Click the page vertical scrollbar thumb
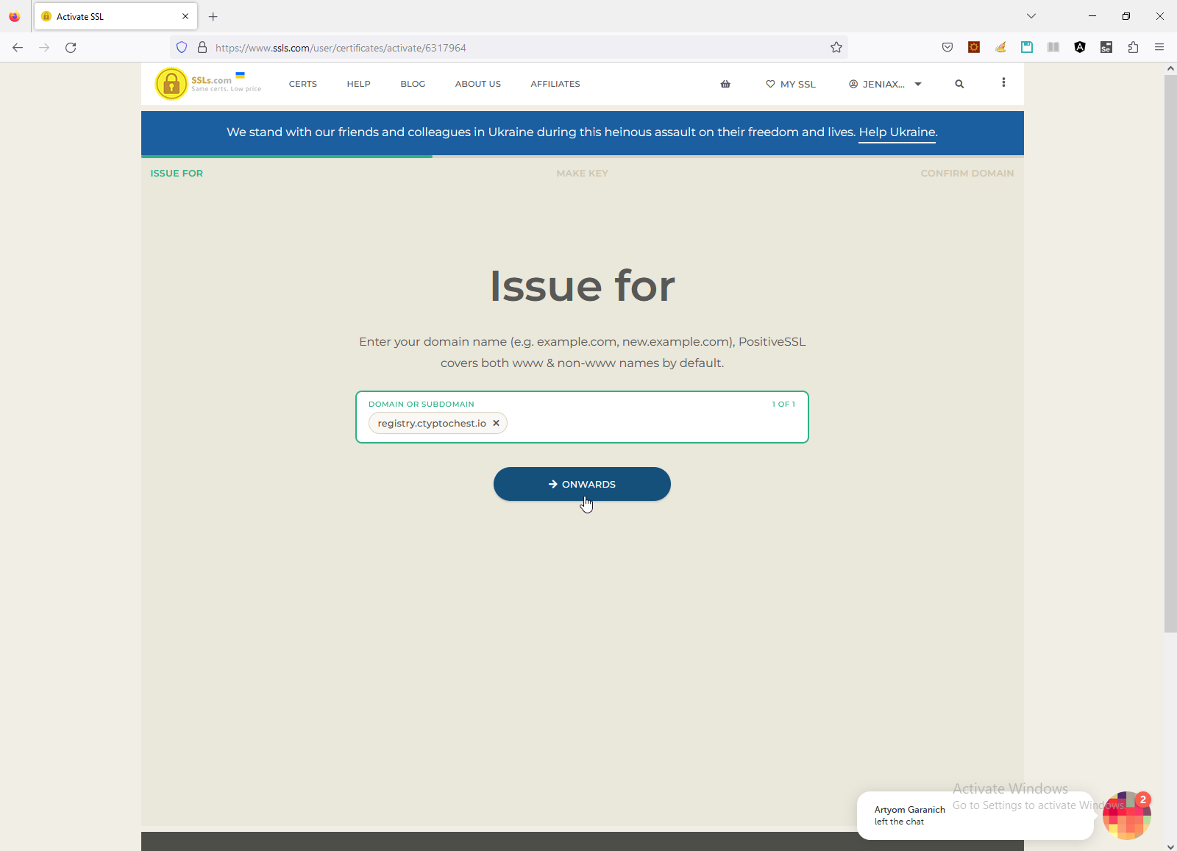The image size is (1177, 851). point(1170,353)
